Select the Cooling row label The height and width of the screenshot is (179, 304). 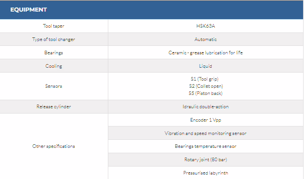click(x=53, y=66)
